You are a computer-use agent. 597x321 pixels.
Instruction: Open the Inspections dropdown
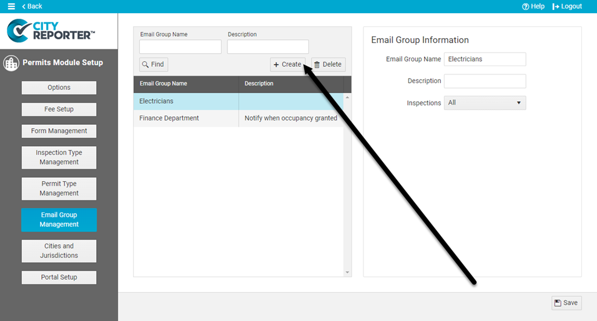(485, 103)
